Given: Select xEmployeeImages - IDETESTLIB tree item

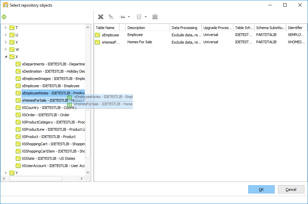Looking at the screenshot, I should 53,79.
